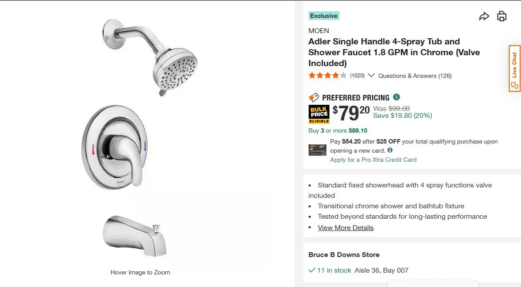Click the orange star rating
Viewport: 521px width, 287px height.
pyautogui.click(x=327, y=76)
